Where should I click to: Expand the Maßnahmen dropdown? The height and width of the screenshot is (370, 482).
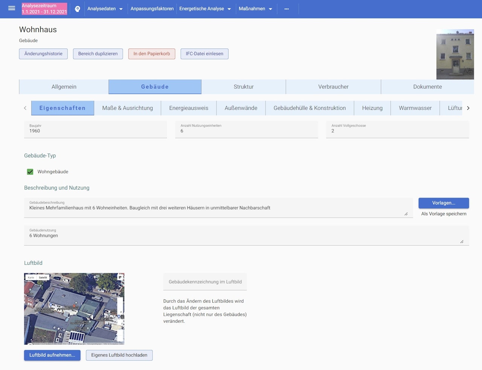tap(255, 9)
